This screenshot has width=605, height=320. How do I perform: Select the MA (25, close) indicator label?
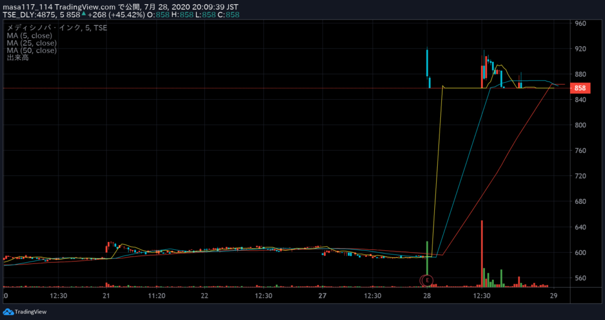tap(32, 43)
